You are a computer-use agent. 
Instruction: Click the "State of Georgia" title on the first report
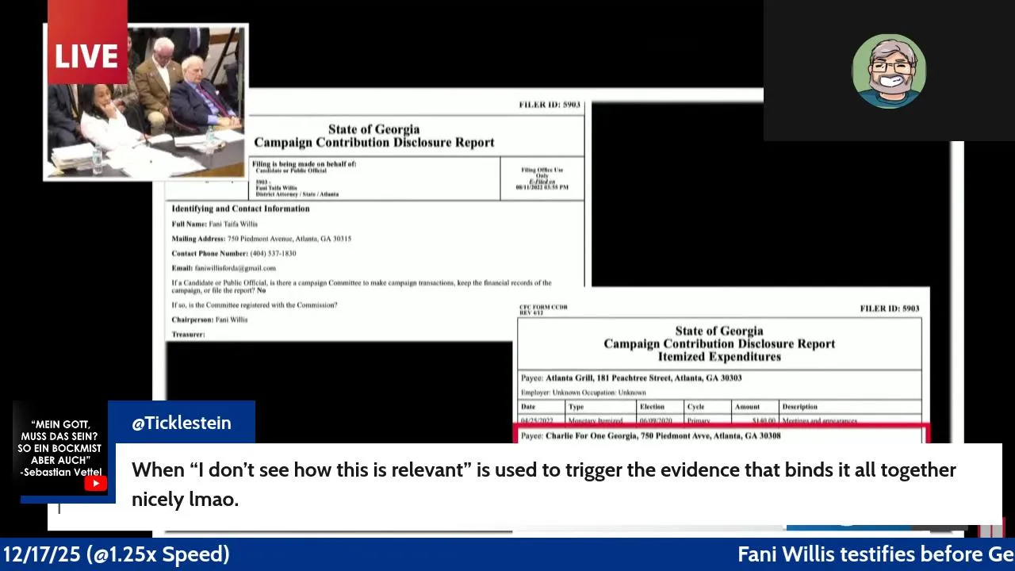pos(373,129)
